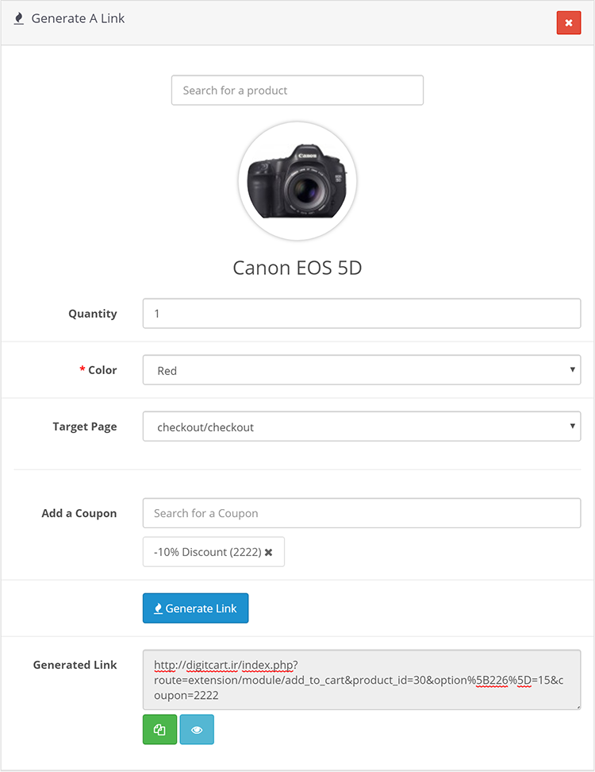Open the Target Page dropdown
Viewport: 595px width, 772px height.
coord(362,427)
